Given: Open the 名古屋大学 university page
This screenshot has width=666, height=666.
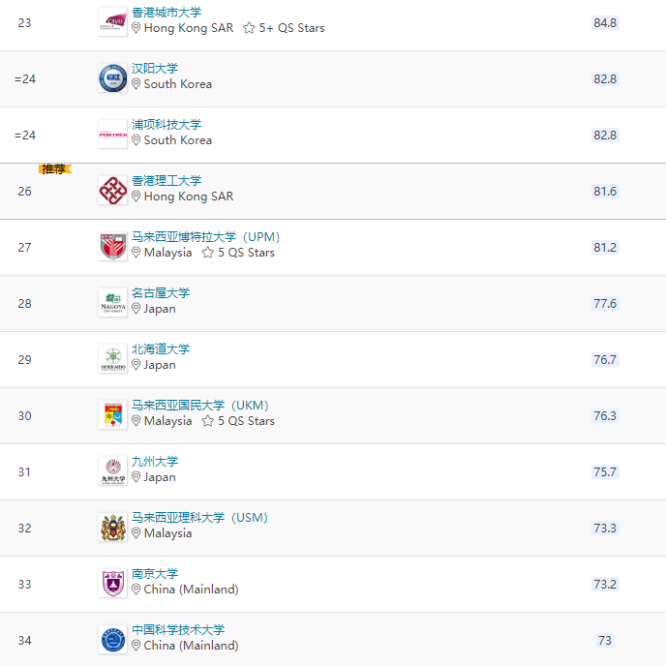Looking at the screenshot, I should (161, 293).
